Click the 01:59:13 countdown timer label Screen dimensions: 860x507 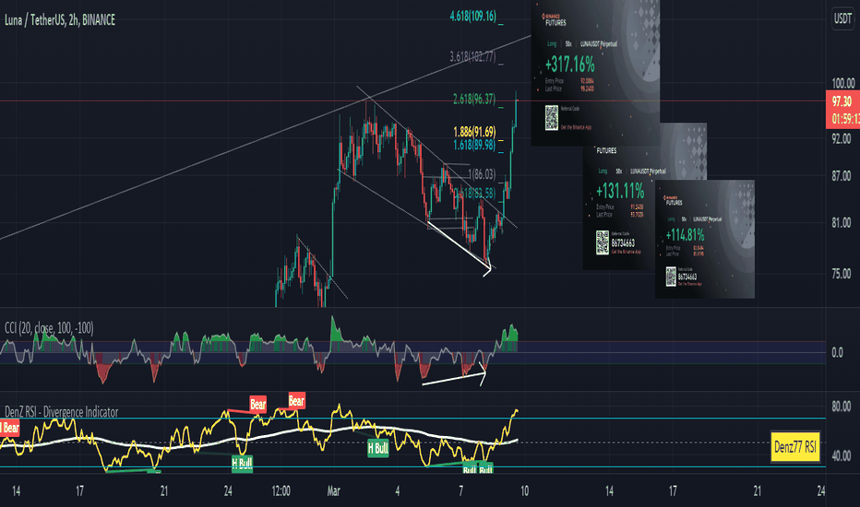845,119
